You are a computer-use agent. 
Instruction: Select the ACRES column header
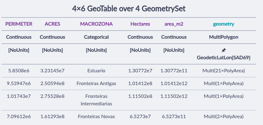pyautogui.click(x=52, y=24)
